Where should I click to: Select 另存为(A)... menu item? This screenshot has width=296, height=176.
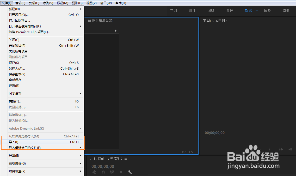[45, 68]
